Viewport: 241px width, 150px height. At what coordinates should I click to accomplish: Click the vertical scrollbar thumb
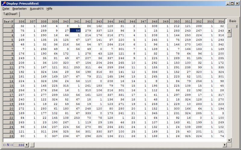coord(229,35)
